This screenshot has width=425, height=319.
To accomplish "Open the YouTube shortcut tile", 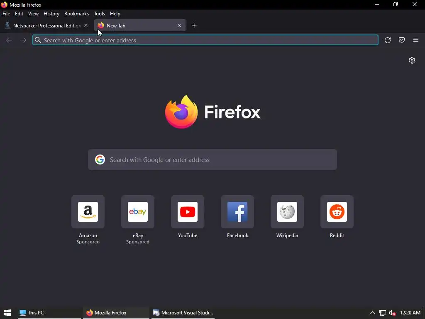I will (x=188, y=212).
